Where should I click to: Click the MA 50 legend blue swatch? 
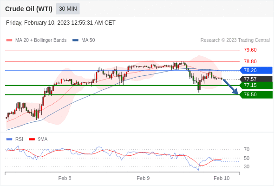coord(75,40)
